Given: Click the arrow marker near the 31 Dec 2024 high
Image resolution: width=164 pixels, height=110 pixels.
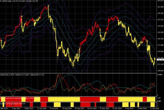Looking at the screenshot, I should click(x=119, y=20).
